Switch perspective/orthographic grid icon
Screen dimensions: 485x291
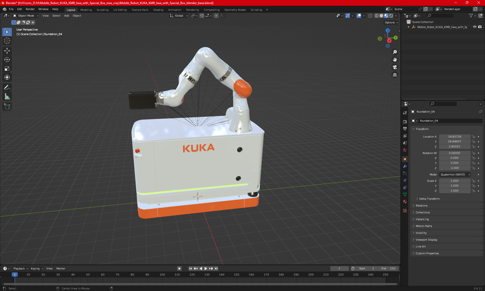click(395, 75)
